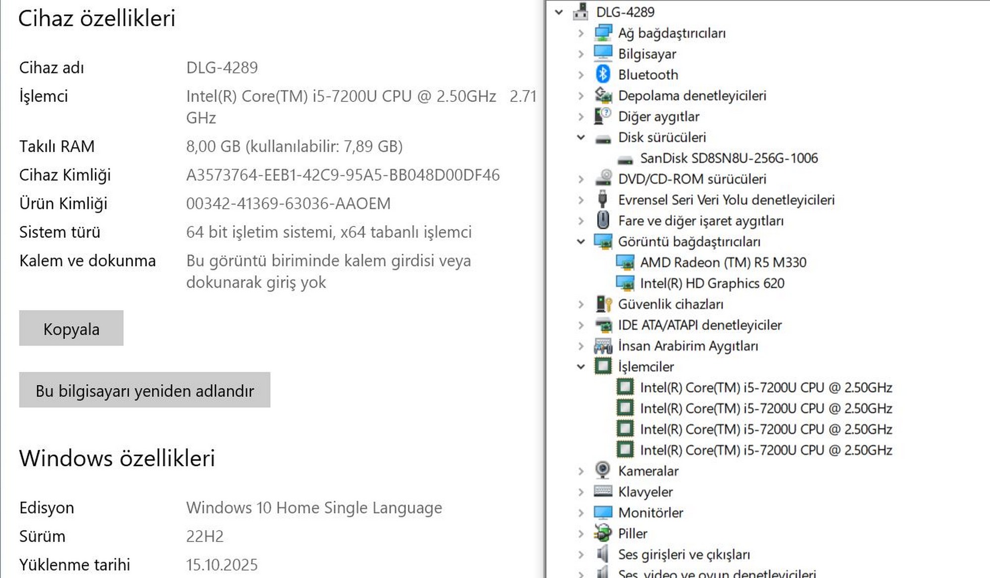Screen dimensions: 990x578
Task: Select AMD Radeon (TM) R5 M330 adapter
Action: click(x=723, y=262)
